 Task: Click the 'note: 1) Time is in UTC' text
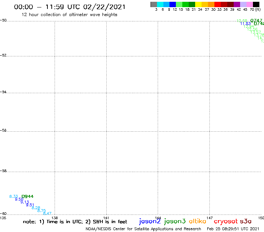[53, 222]
